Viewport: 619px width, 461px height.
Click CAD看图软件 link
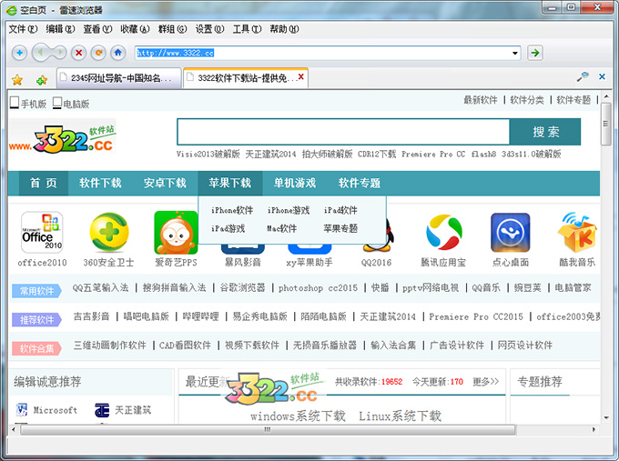tap(185, 345)
